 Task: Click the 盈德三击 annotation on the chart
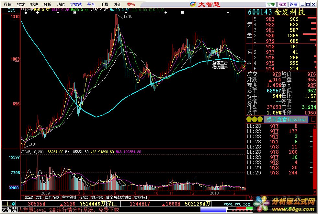[220, 63]
